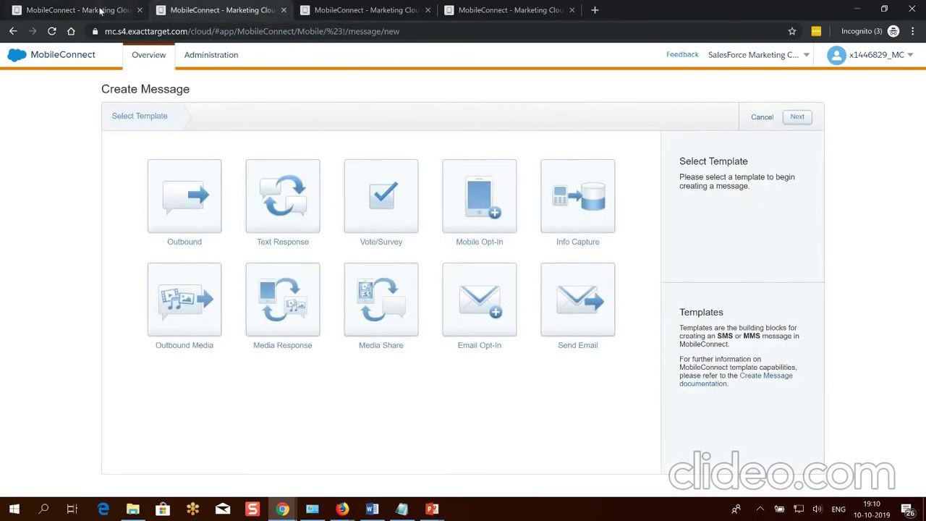This screenshot has height=521, width=926.
Task: Open the Windows Start menu
Action: click(x=14, y=509)
